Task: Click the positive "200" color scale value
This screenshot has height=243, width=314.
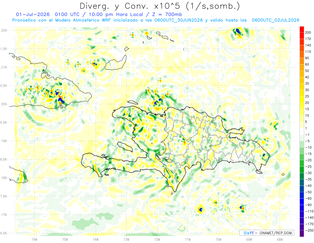Action: (308, 32)
